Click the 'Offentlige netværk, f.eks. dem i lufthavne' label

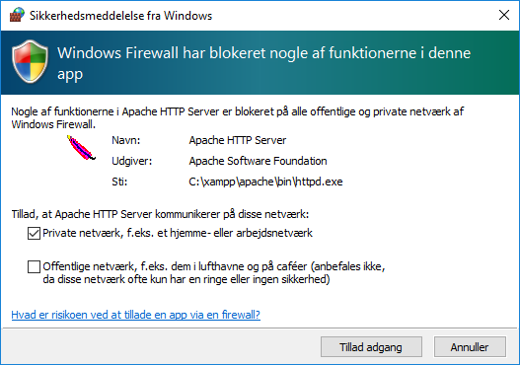214,273
